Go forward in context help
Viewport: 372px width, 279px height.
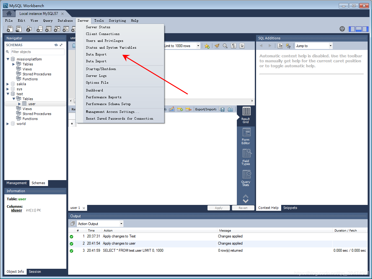(270, 46)
